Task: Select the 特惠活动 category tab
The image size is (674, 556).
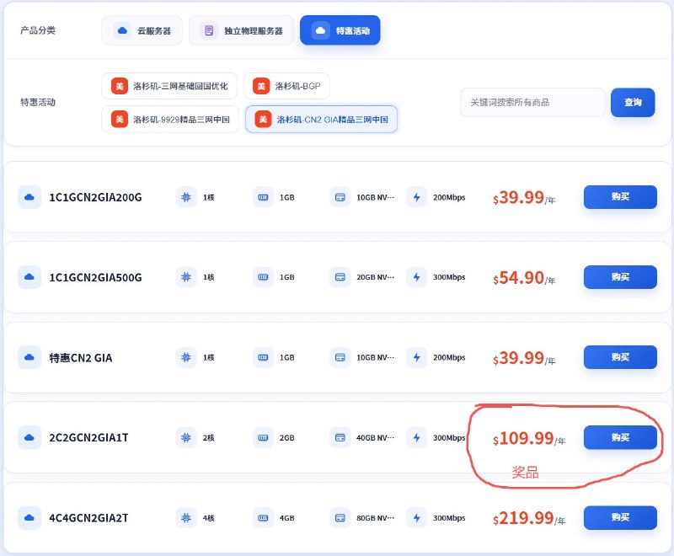Action: coord(340,30)
